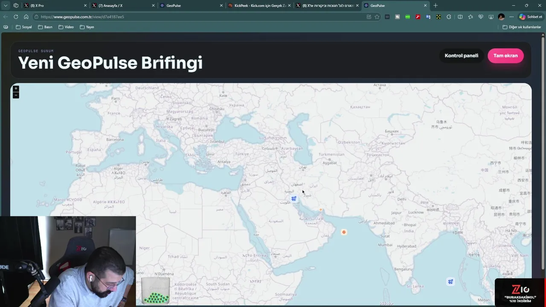
Task: Zoom out on the map
Action: click(16, 95)
